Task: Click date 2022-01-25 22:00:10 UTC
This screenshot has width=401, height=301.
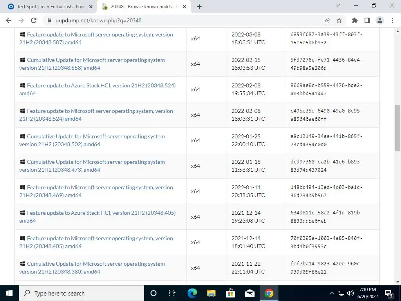Action: point(248,140)
